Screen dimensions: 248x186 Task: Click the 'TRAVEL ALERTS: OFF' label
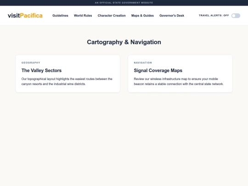(214, 15)
